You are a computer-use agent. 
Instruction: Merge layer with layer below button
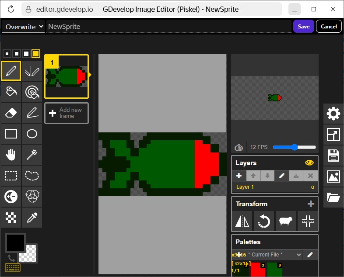pos(296,176)
